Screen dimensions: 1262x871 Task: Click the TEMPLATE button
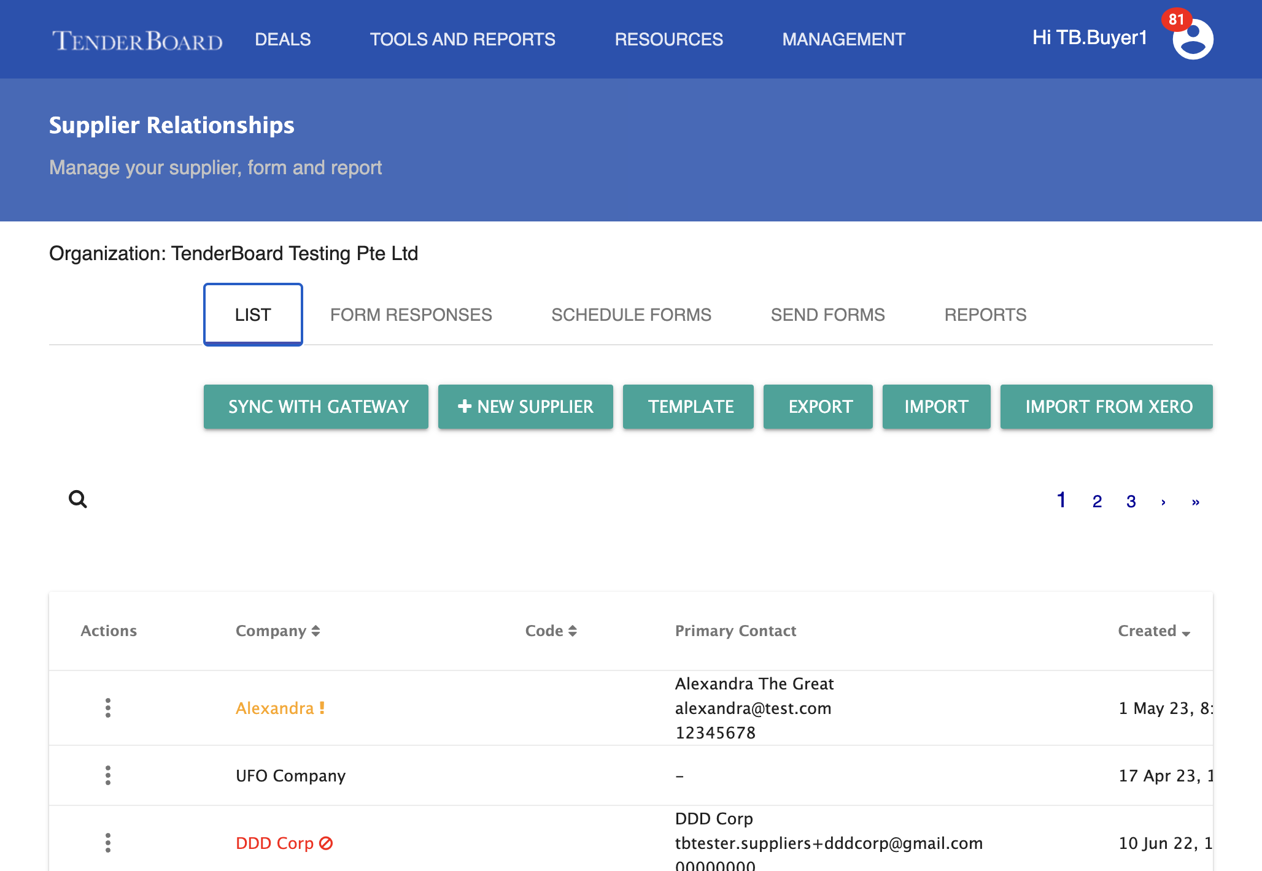tap(688, 407)
